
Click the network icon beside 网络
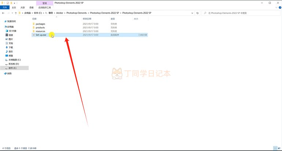click(x=5, y=73)
